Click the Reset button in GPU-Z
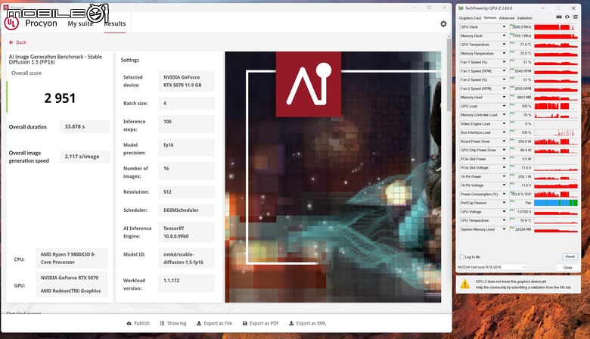 coord(570,257)
